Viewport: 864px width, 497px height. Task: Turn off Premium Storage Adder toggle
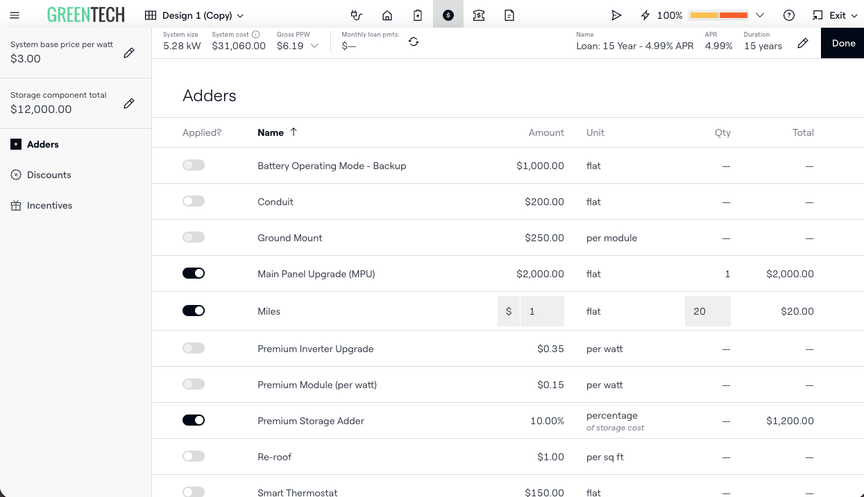point(194,420)
